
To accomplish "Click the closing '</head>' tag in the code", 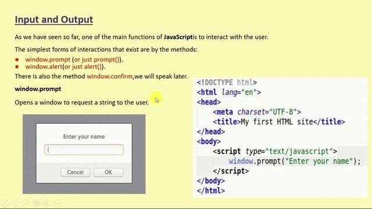I will coord(210,132).
